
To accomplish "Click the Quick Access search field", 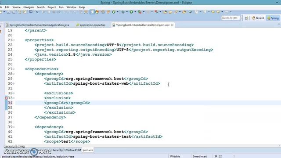I will coord(230,18).
